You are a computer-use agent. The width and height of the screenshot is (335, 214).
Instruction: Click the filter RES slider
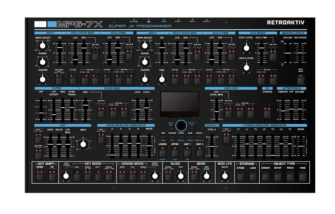[62, 110]
